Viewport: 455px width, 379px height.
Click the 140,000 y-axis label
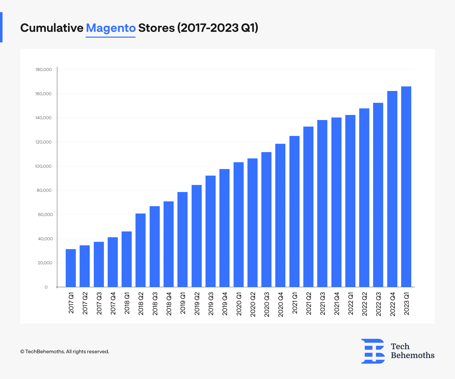[43, 118]
